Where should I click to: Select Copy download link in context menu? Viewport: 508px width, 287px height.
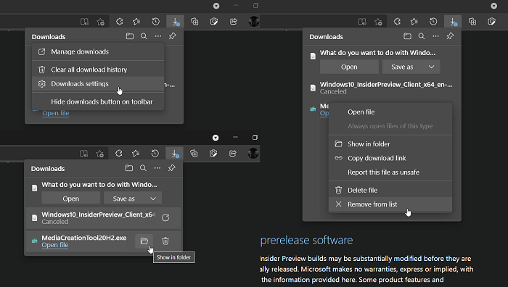(390, 158)
